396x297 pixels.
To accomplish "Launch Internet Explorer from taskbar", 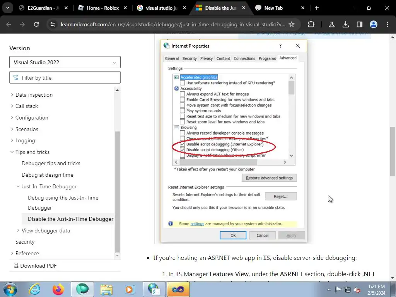I will pos(34,289).
